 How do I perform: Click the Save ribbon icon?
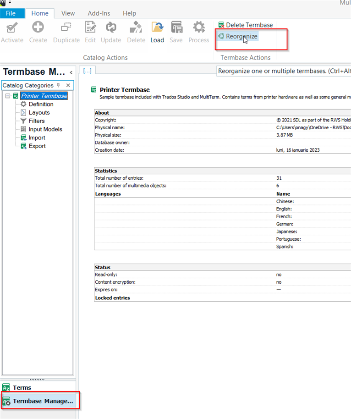[x=176, y=27]
